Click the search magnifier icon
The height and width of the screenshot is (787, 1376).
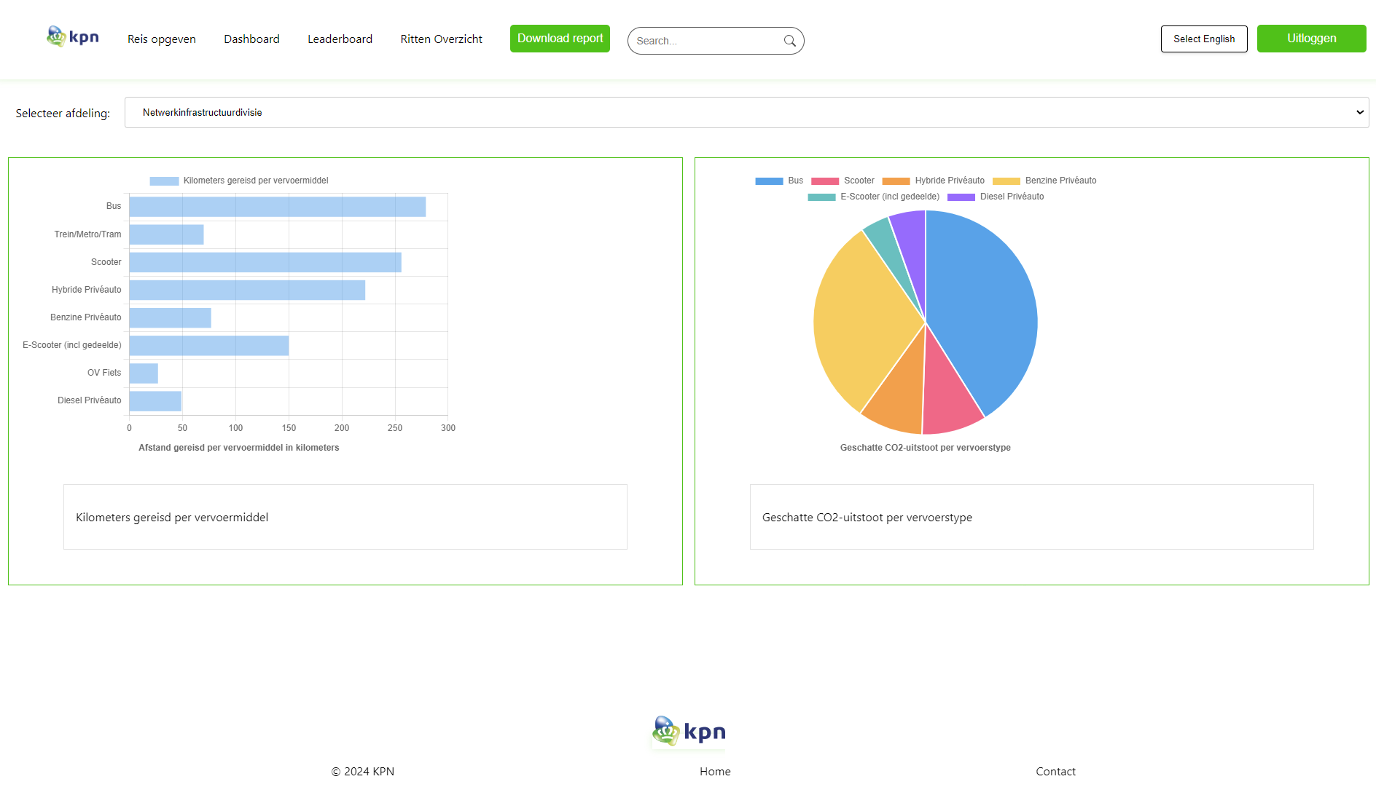point(789,41)
